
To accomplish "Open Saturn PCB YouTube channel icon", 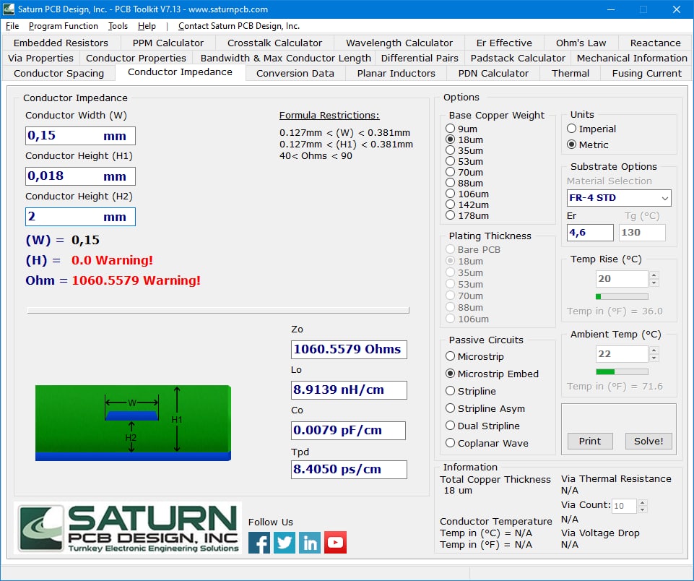I will 335,543.
